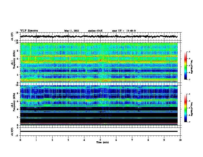
Task: Click time axis tick label "9"
Action: 164,140
